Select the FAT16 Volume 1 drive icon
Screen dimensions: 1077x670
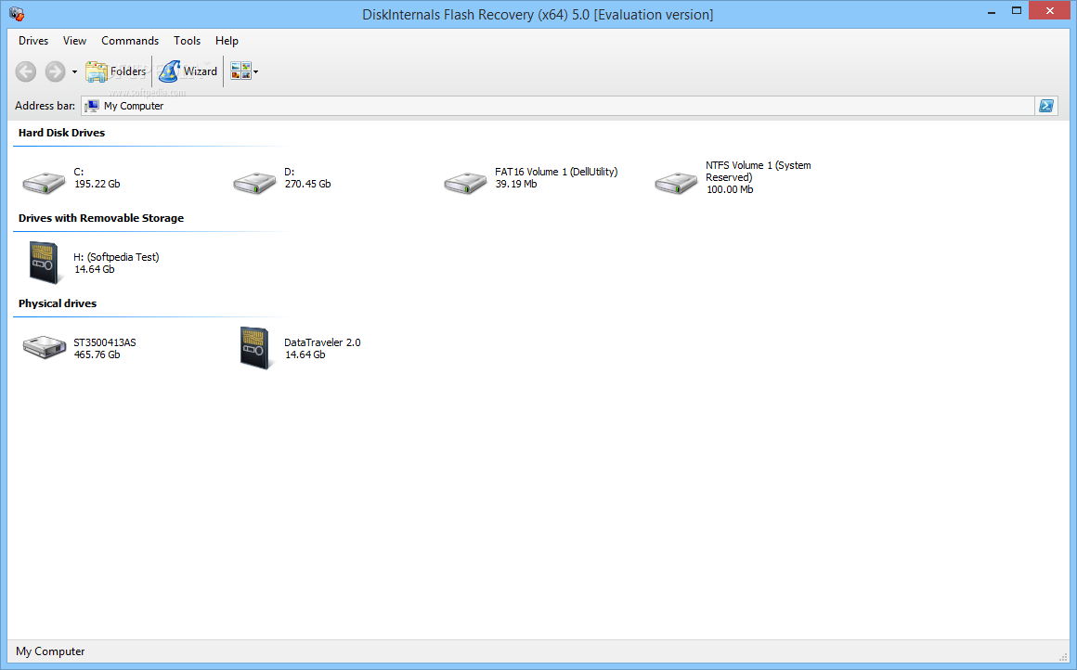[x=465, y=183]
